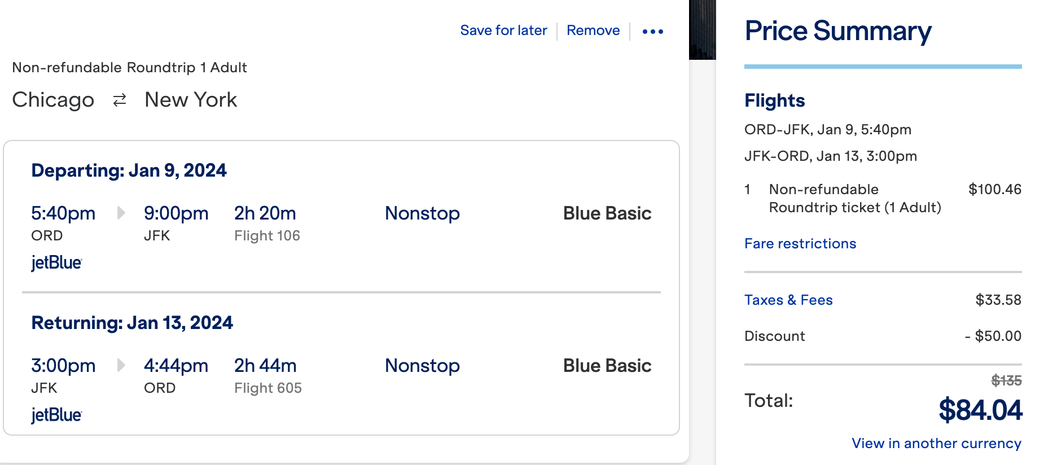Screen dimensions: 1044x465
Task: Click the returning flight's Blue Basic fare label
Action: click(607, 366)
